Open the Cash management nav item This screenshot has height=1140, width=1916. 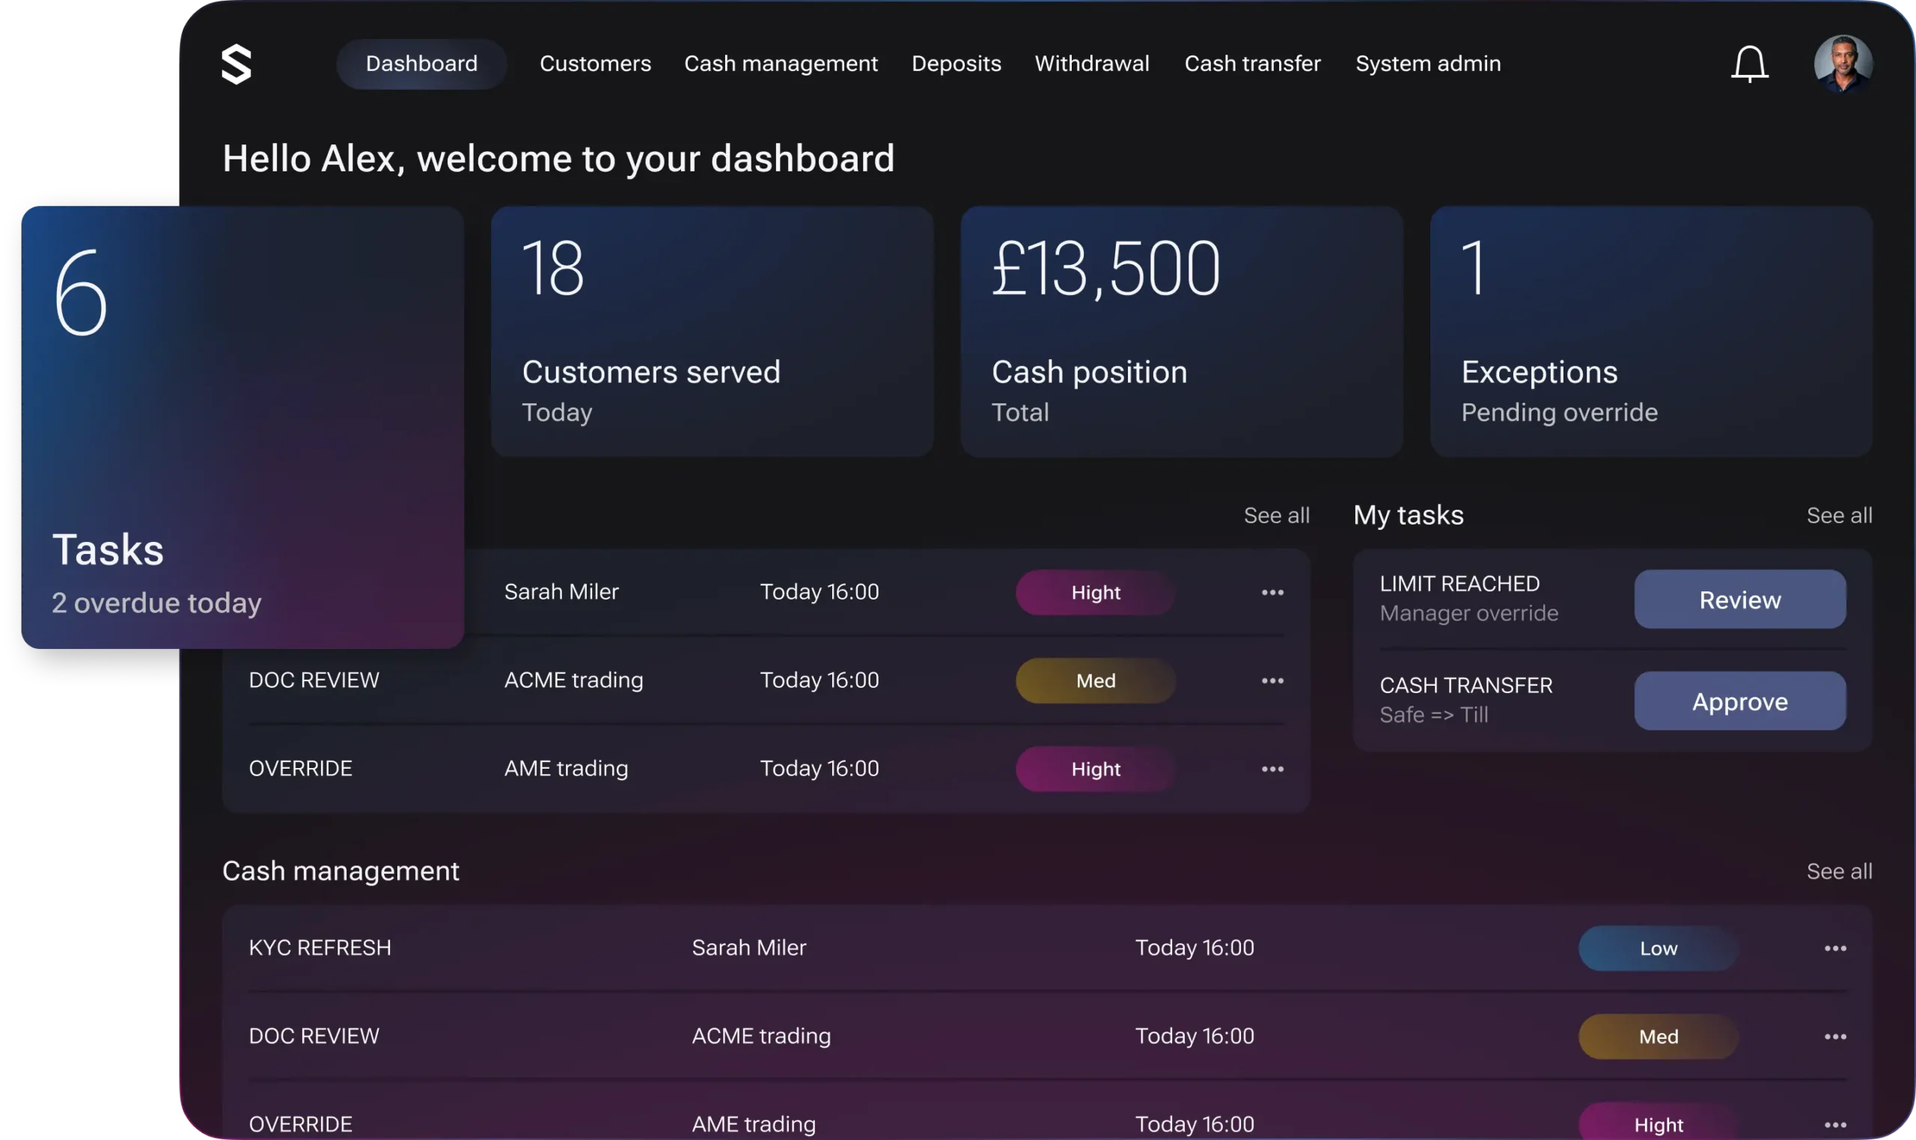click(780, 64)
